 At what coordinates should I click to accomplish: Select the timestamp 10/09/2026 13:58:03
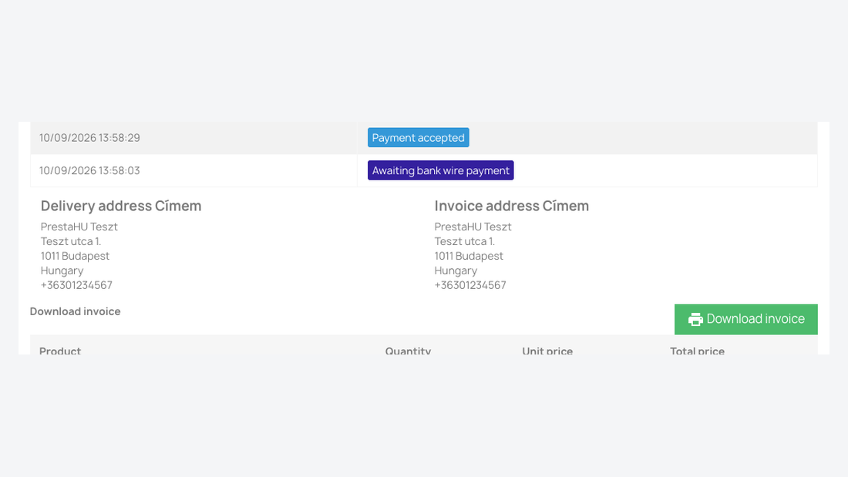[89, 171]
